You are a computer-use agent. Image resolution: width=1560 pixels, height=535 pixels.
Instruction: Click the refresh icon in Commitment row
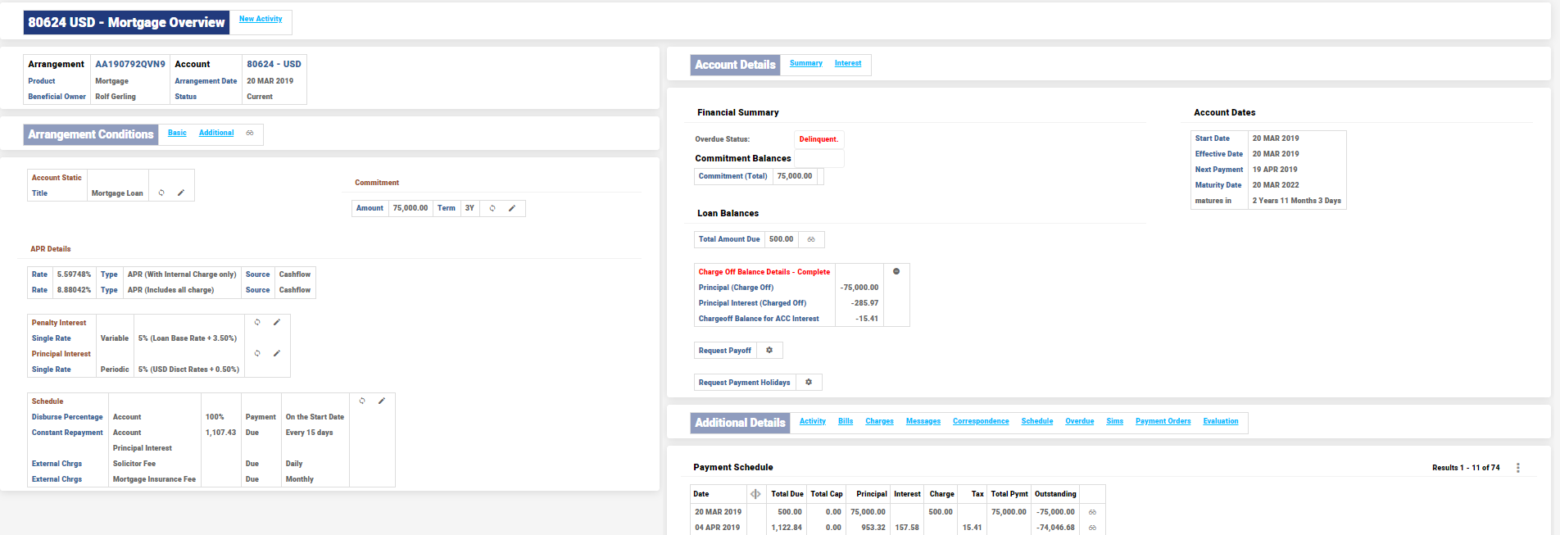(x=492, y=208)
